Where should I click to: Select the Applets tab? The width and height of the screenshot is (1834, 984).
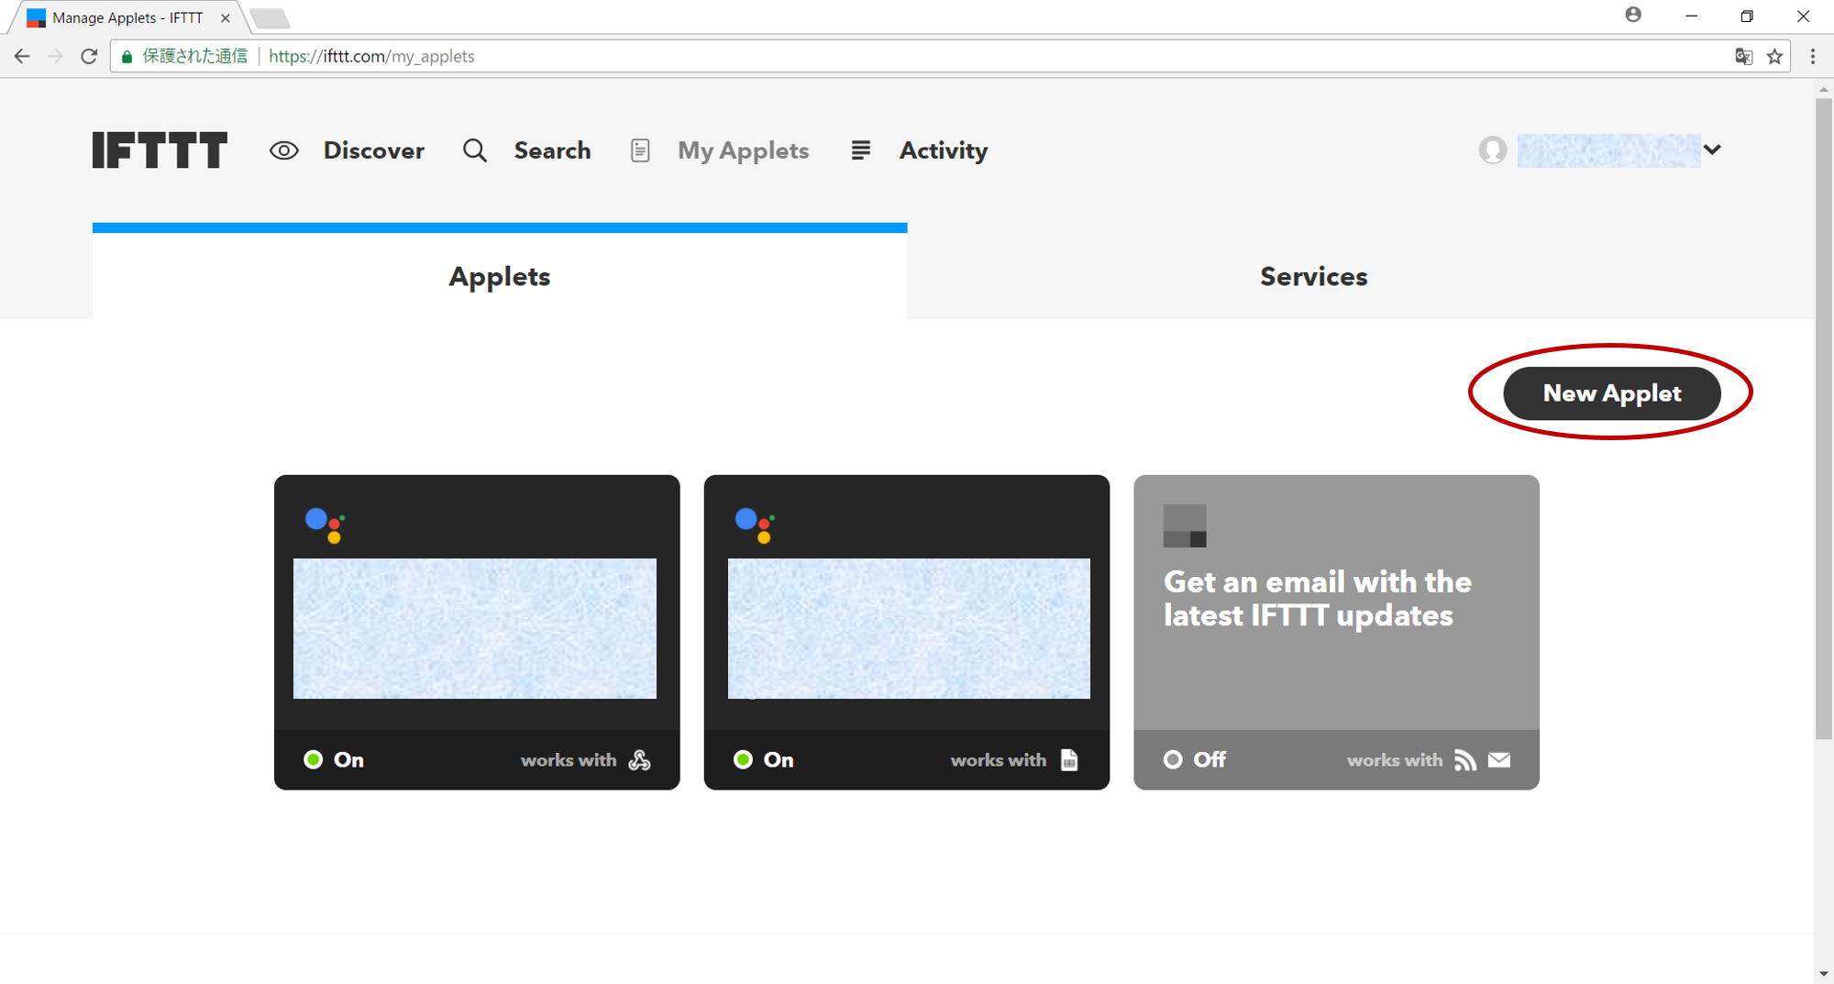(x=500, y=276)
